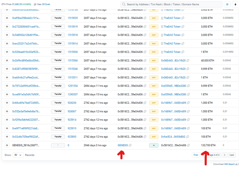
Task: Copy To address in block 1515546 row
Action: (x=188, y=69)
